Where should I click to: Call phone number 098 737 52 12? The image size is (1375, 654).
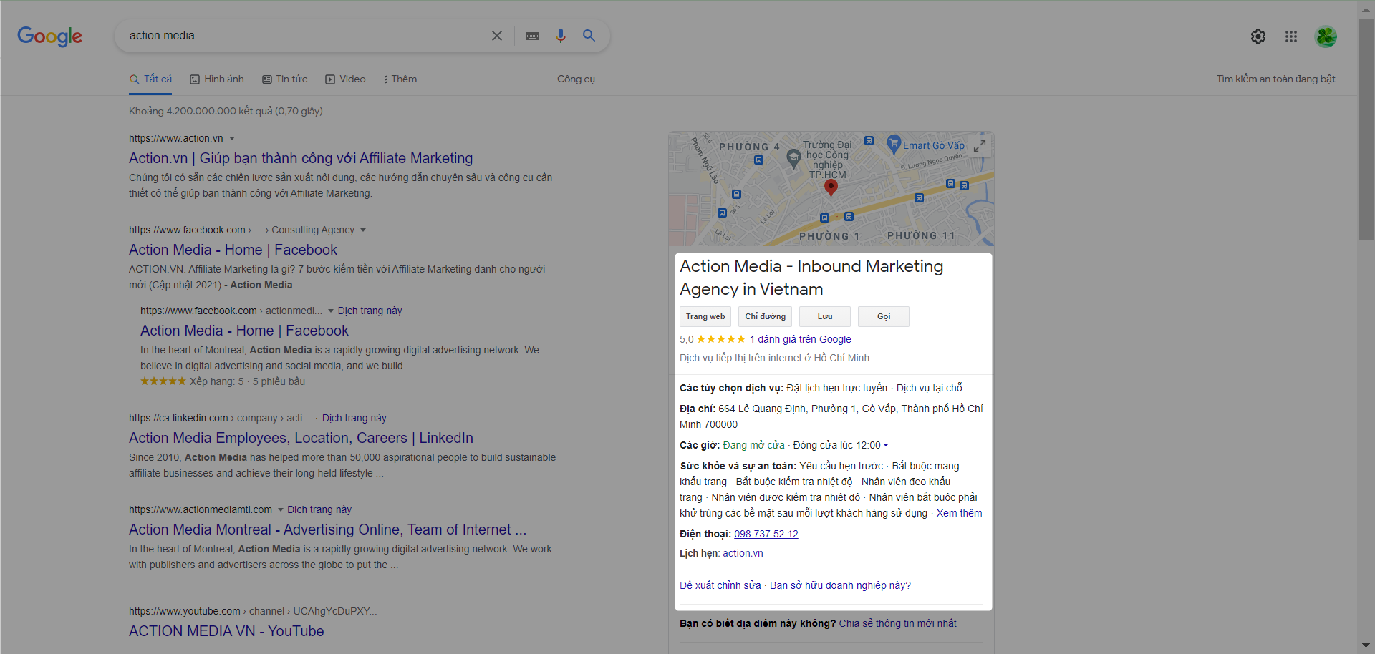coord(766,534)
